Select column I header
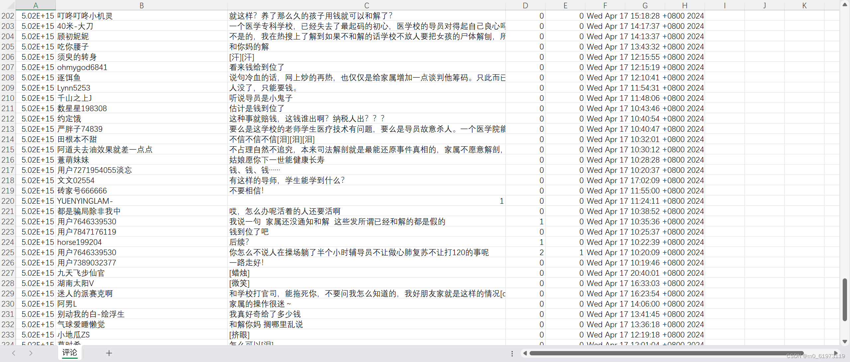This screenshot has width=850, height=362. coord(724,5)
